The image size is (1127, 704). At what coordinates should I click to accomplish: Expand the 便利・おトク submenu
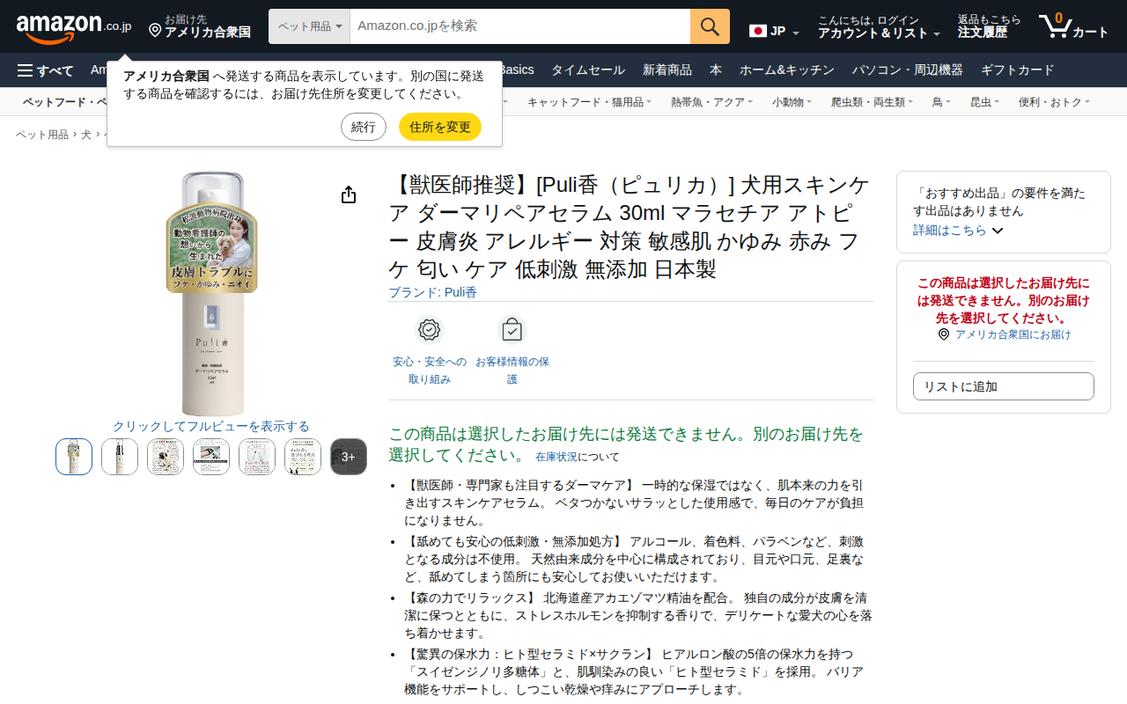click(1055, 102)
